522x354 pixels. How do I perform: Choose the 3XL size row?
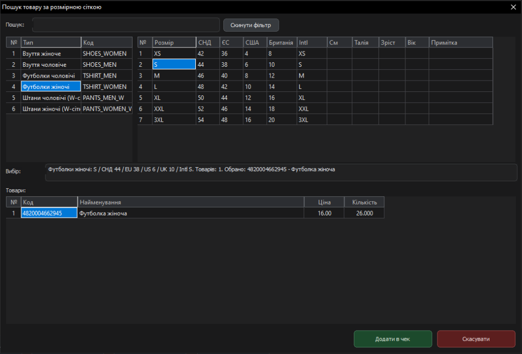coord(174,120)
